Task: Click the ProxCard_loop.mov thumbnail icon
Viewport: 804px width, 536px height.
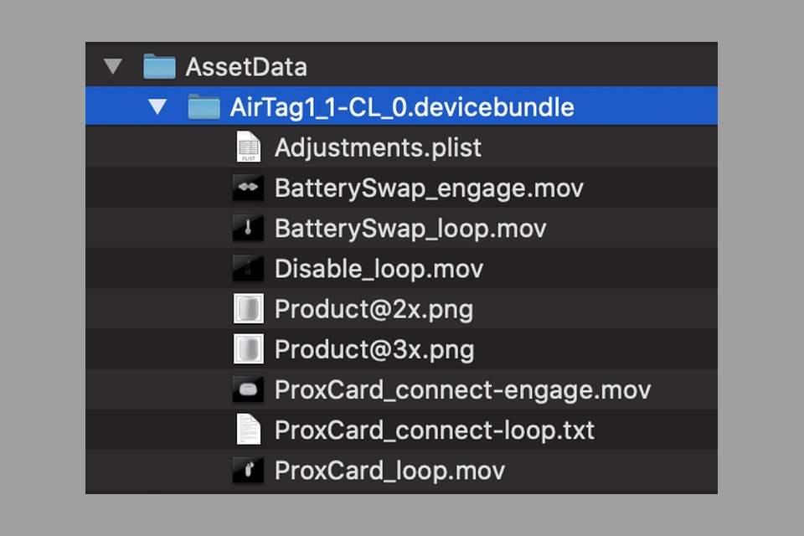Action: 248,470
